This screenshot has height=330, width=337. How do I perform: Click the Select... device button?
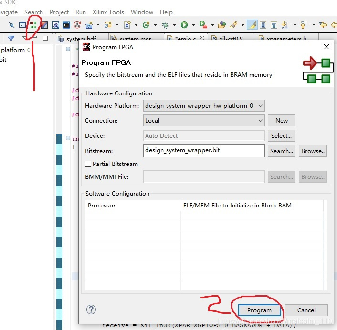[x=282, y=136]
